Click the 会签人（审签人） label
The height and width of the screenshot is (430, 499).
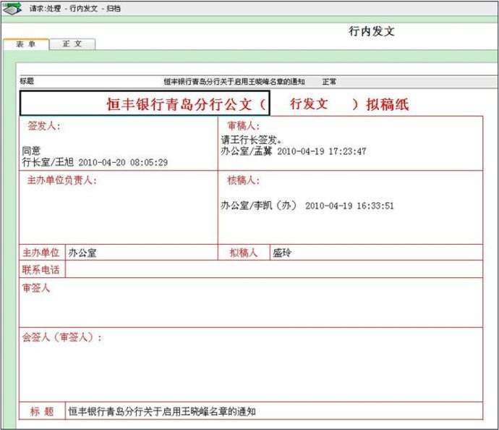point(61,337)
